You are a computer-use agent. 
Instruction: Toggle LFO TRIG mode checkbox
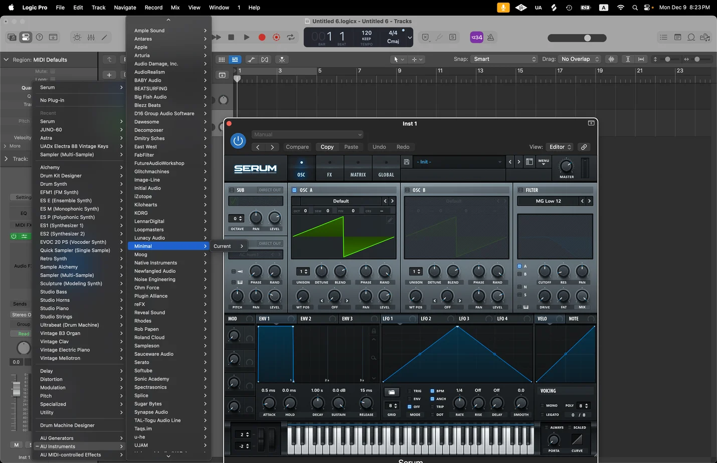409,391
